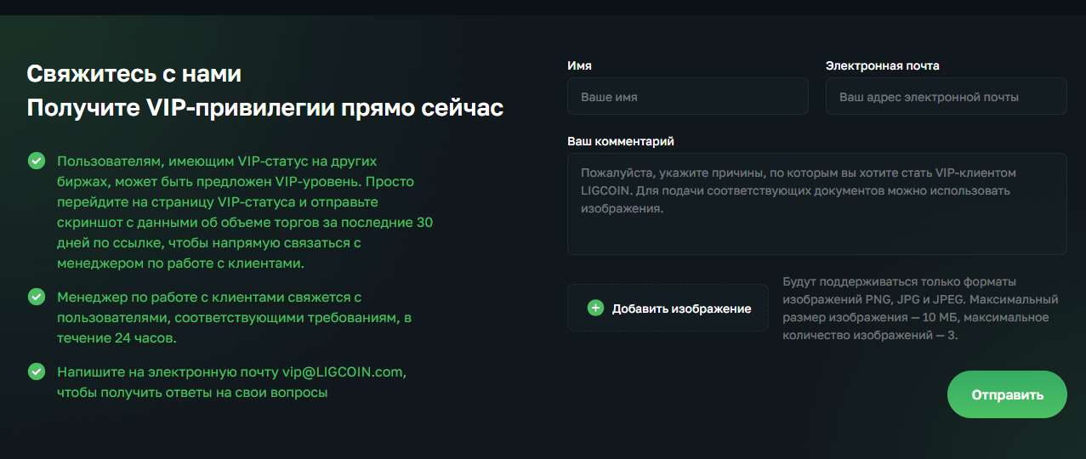
Task: Click the PNG, JPG и JPEG format note
Action: tap(920, 309)
